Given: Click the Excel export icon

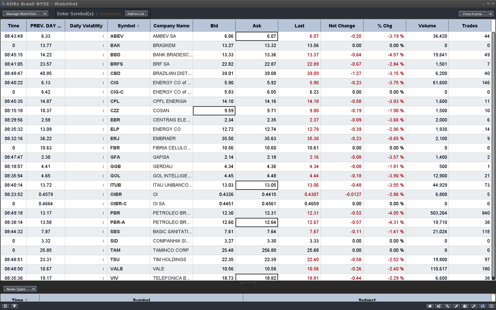Looking at the screenshot, I should tap(465, 306).
